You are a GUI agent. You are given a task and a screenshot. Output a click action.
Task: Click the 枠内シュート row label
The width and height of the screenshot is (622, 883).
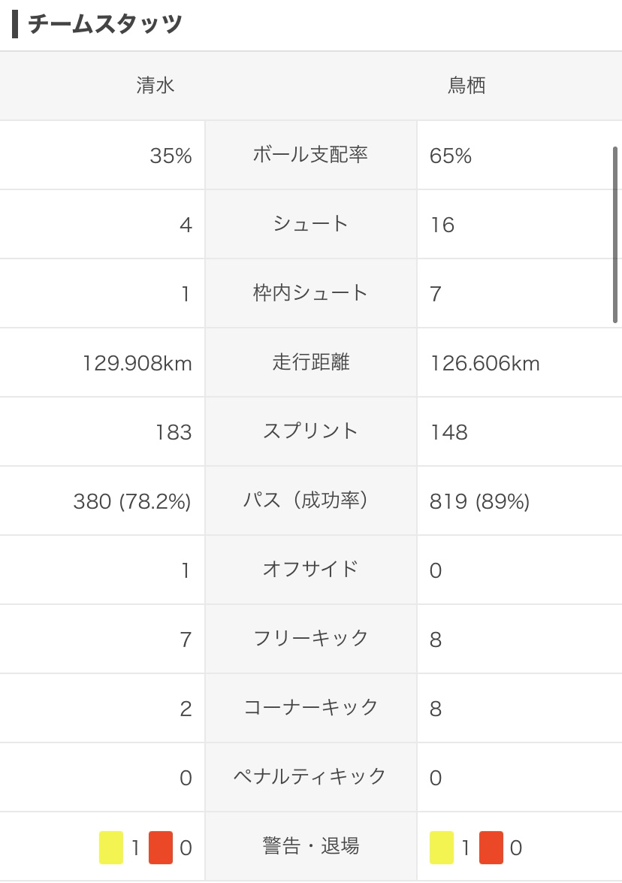tap(310, 293)
